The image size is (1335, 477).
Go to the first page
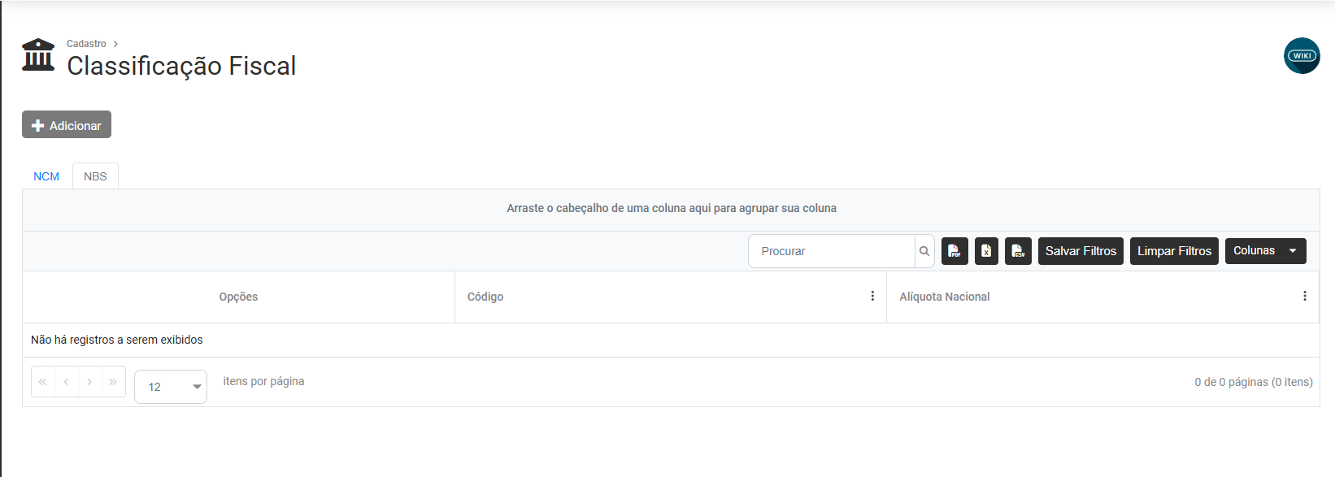43,382
